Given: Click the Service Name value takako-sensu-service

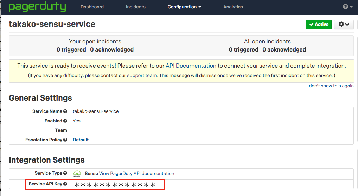Looking at the screenshot, I should point(96,111).
